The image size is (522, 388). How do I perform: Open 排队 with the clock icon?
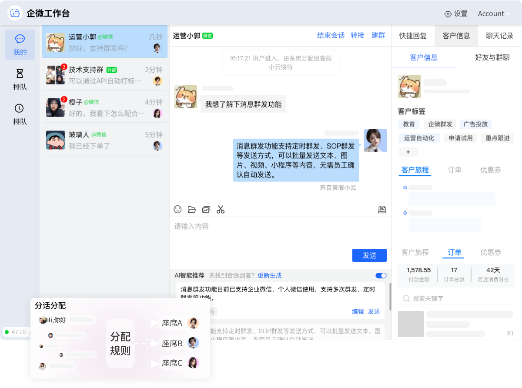click(x=20, y=114)
